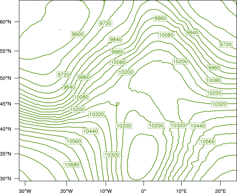Screen dimensions: 237x193
Task: Select the 20°W longitude axis label
Action: pos(67,191)
